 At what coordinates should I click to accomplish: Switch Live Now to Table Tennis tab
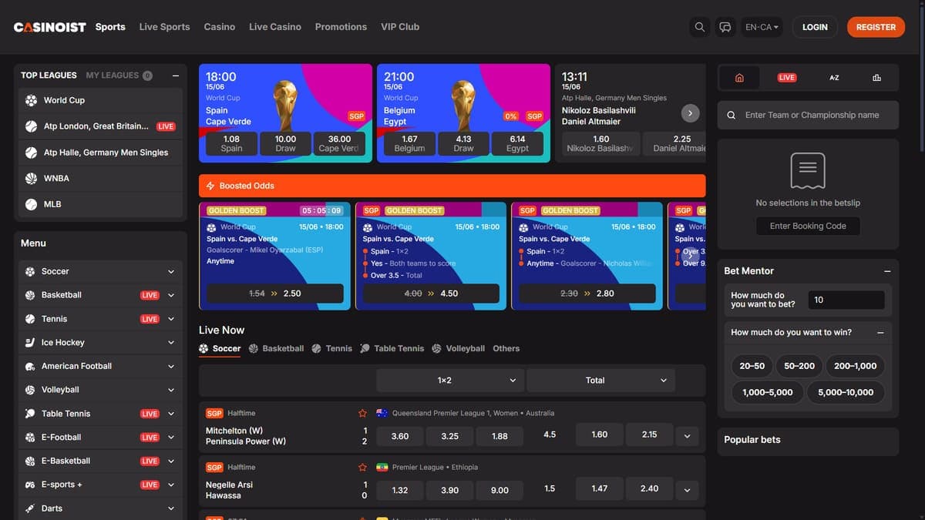coord(392,348)
